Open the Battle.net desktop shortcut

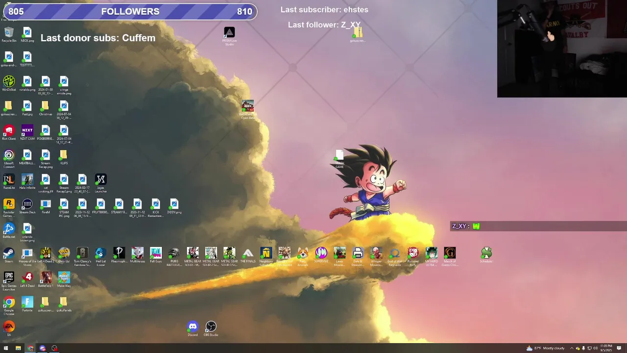point(9,230)
